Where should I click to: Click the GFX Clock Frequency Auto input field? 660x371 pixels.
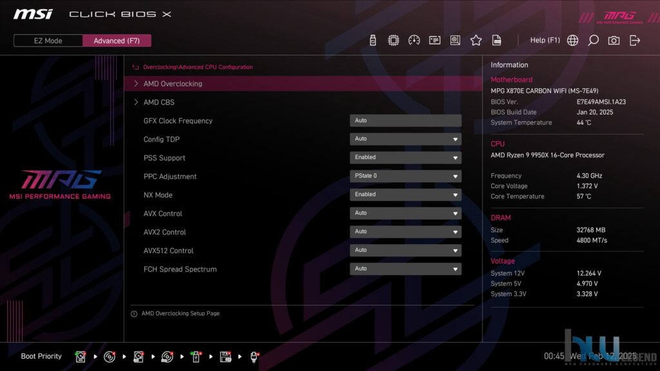[405, 120]
